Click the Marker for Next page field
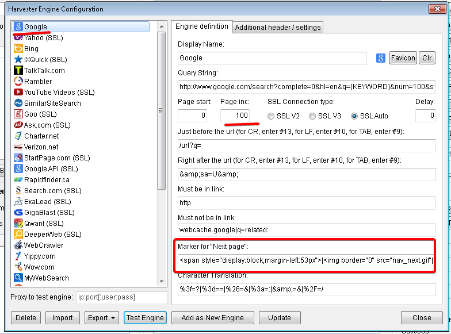This screenshot has width=451, height=334. click(305, 260)
